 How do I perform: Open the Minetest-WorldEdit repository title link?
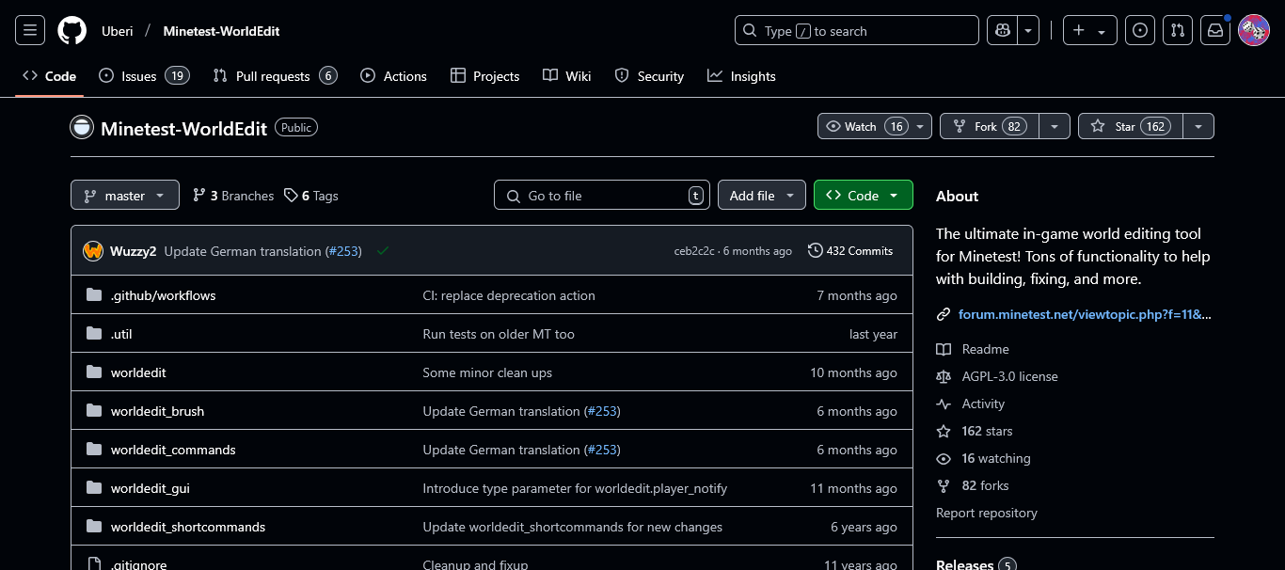pos(184,128)
